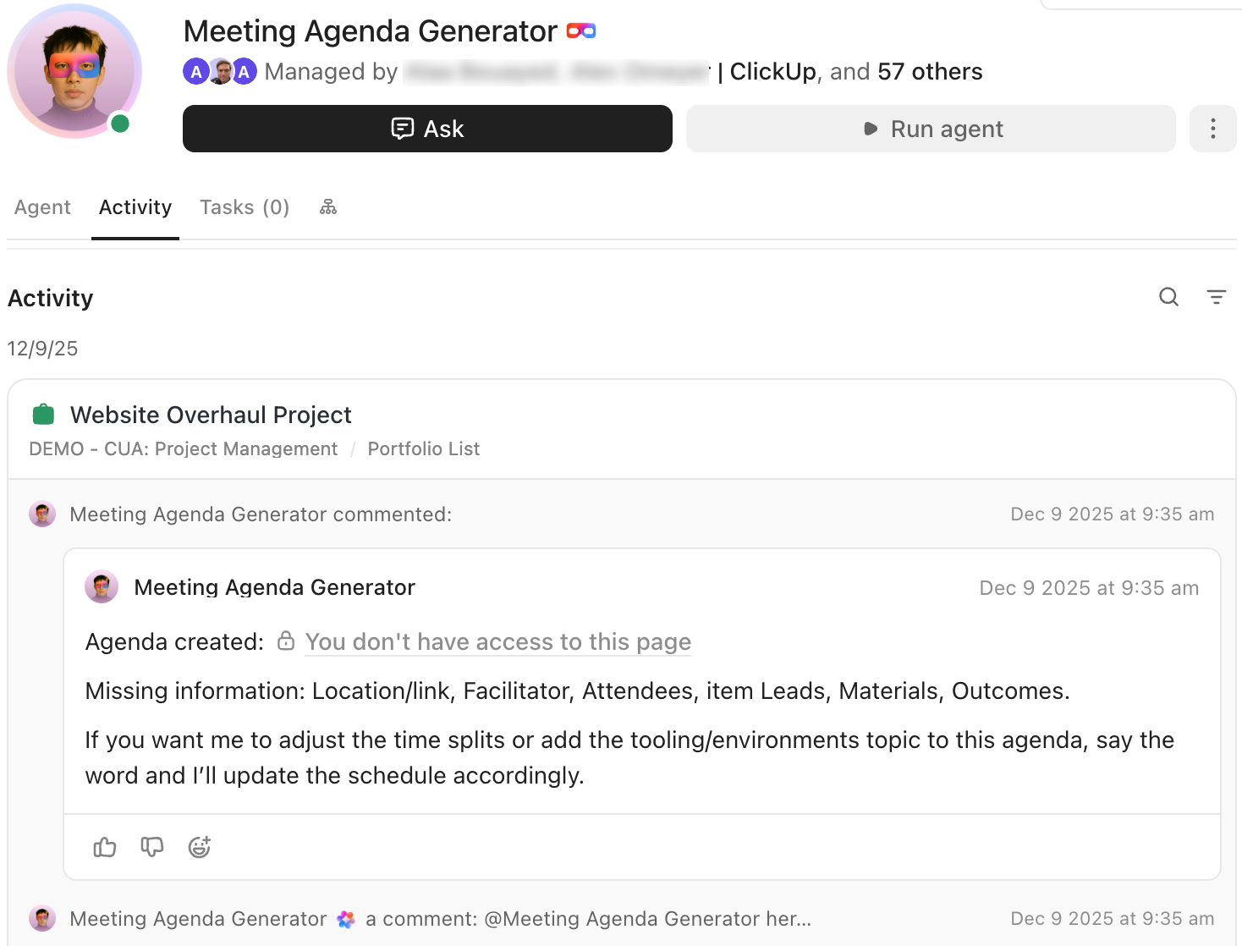Viewport: 1242px width, 946px height.
Task: Switch to the Agent tab
Action: click(42, 206)
